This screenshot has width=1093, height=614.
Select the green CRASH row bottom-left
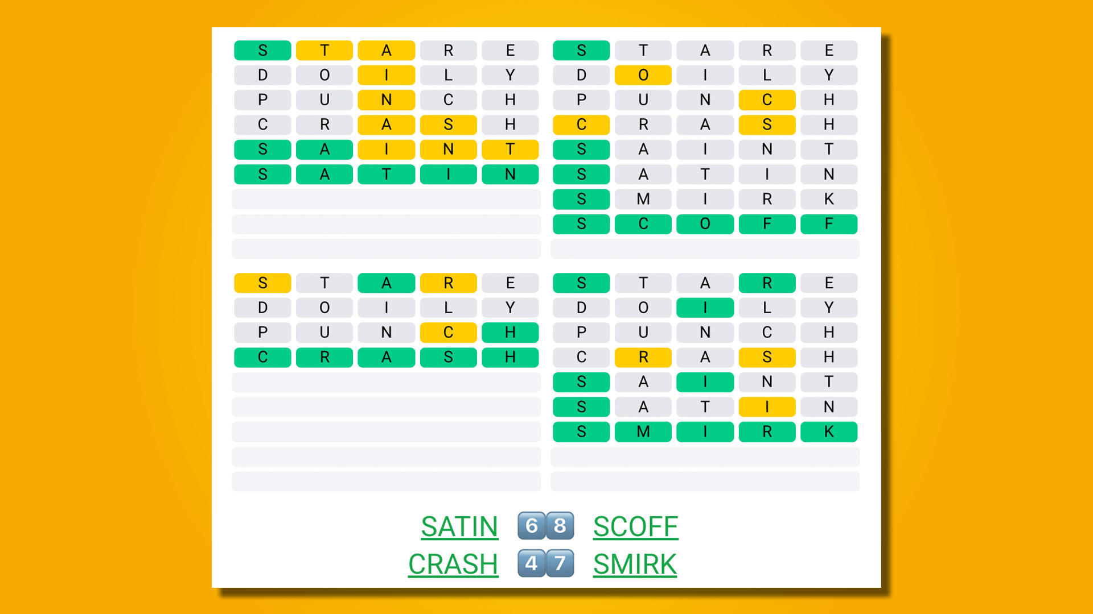point(384,357)
